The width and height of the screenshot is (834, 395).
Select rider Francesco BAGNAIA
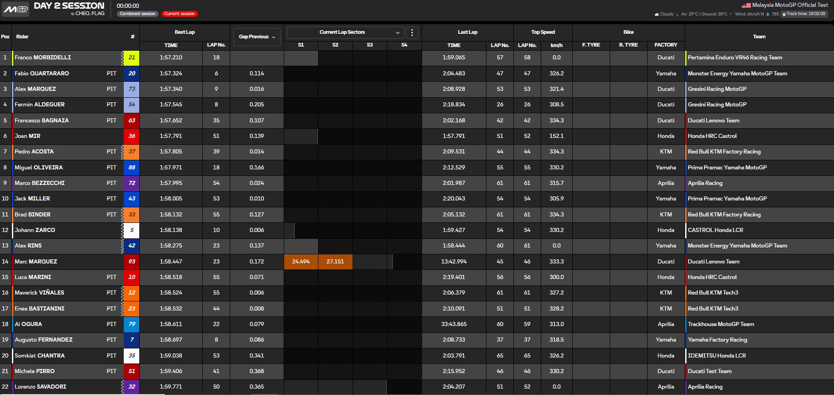point(42,121)
